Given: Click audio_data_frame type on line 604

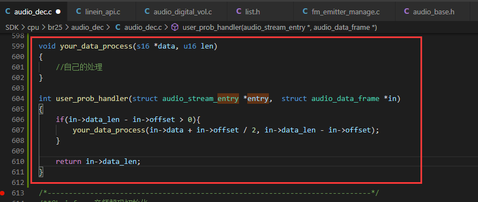Looking at the screenshot, I should [x=345, y=99].
